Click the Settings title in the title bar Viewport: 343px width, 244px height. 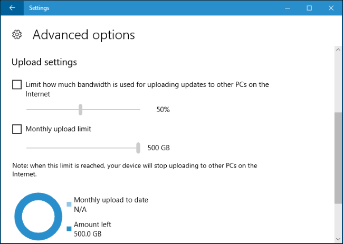click(x=40, y=8)
